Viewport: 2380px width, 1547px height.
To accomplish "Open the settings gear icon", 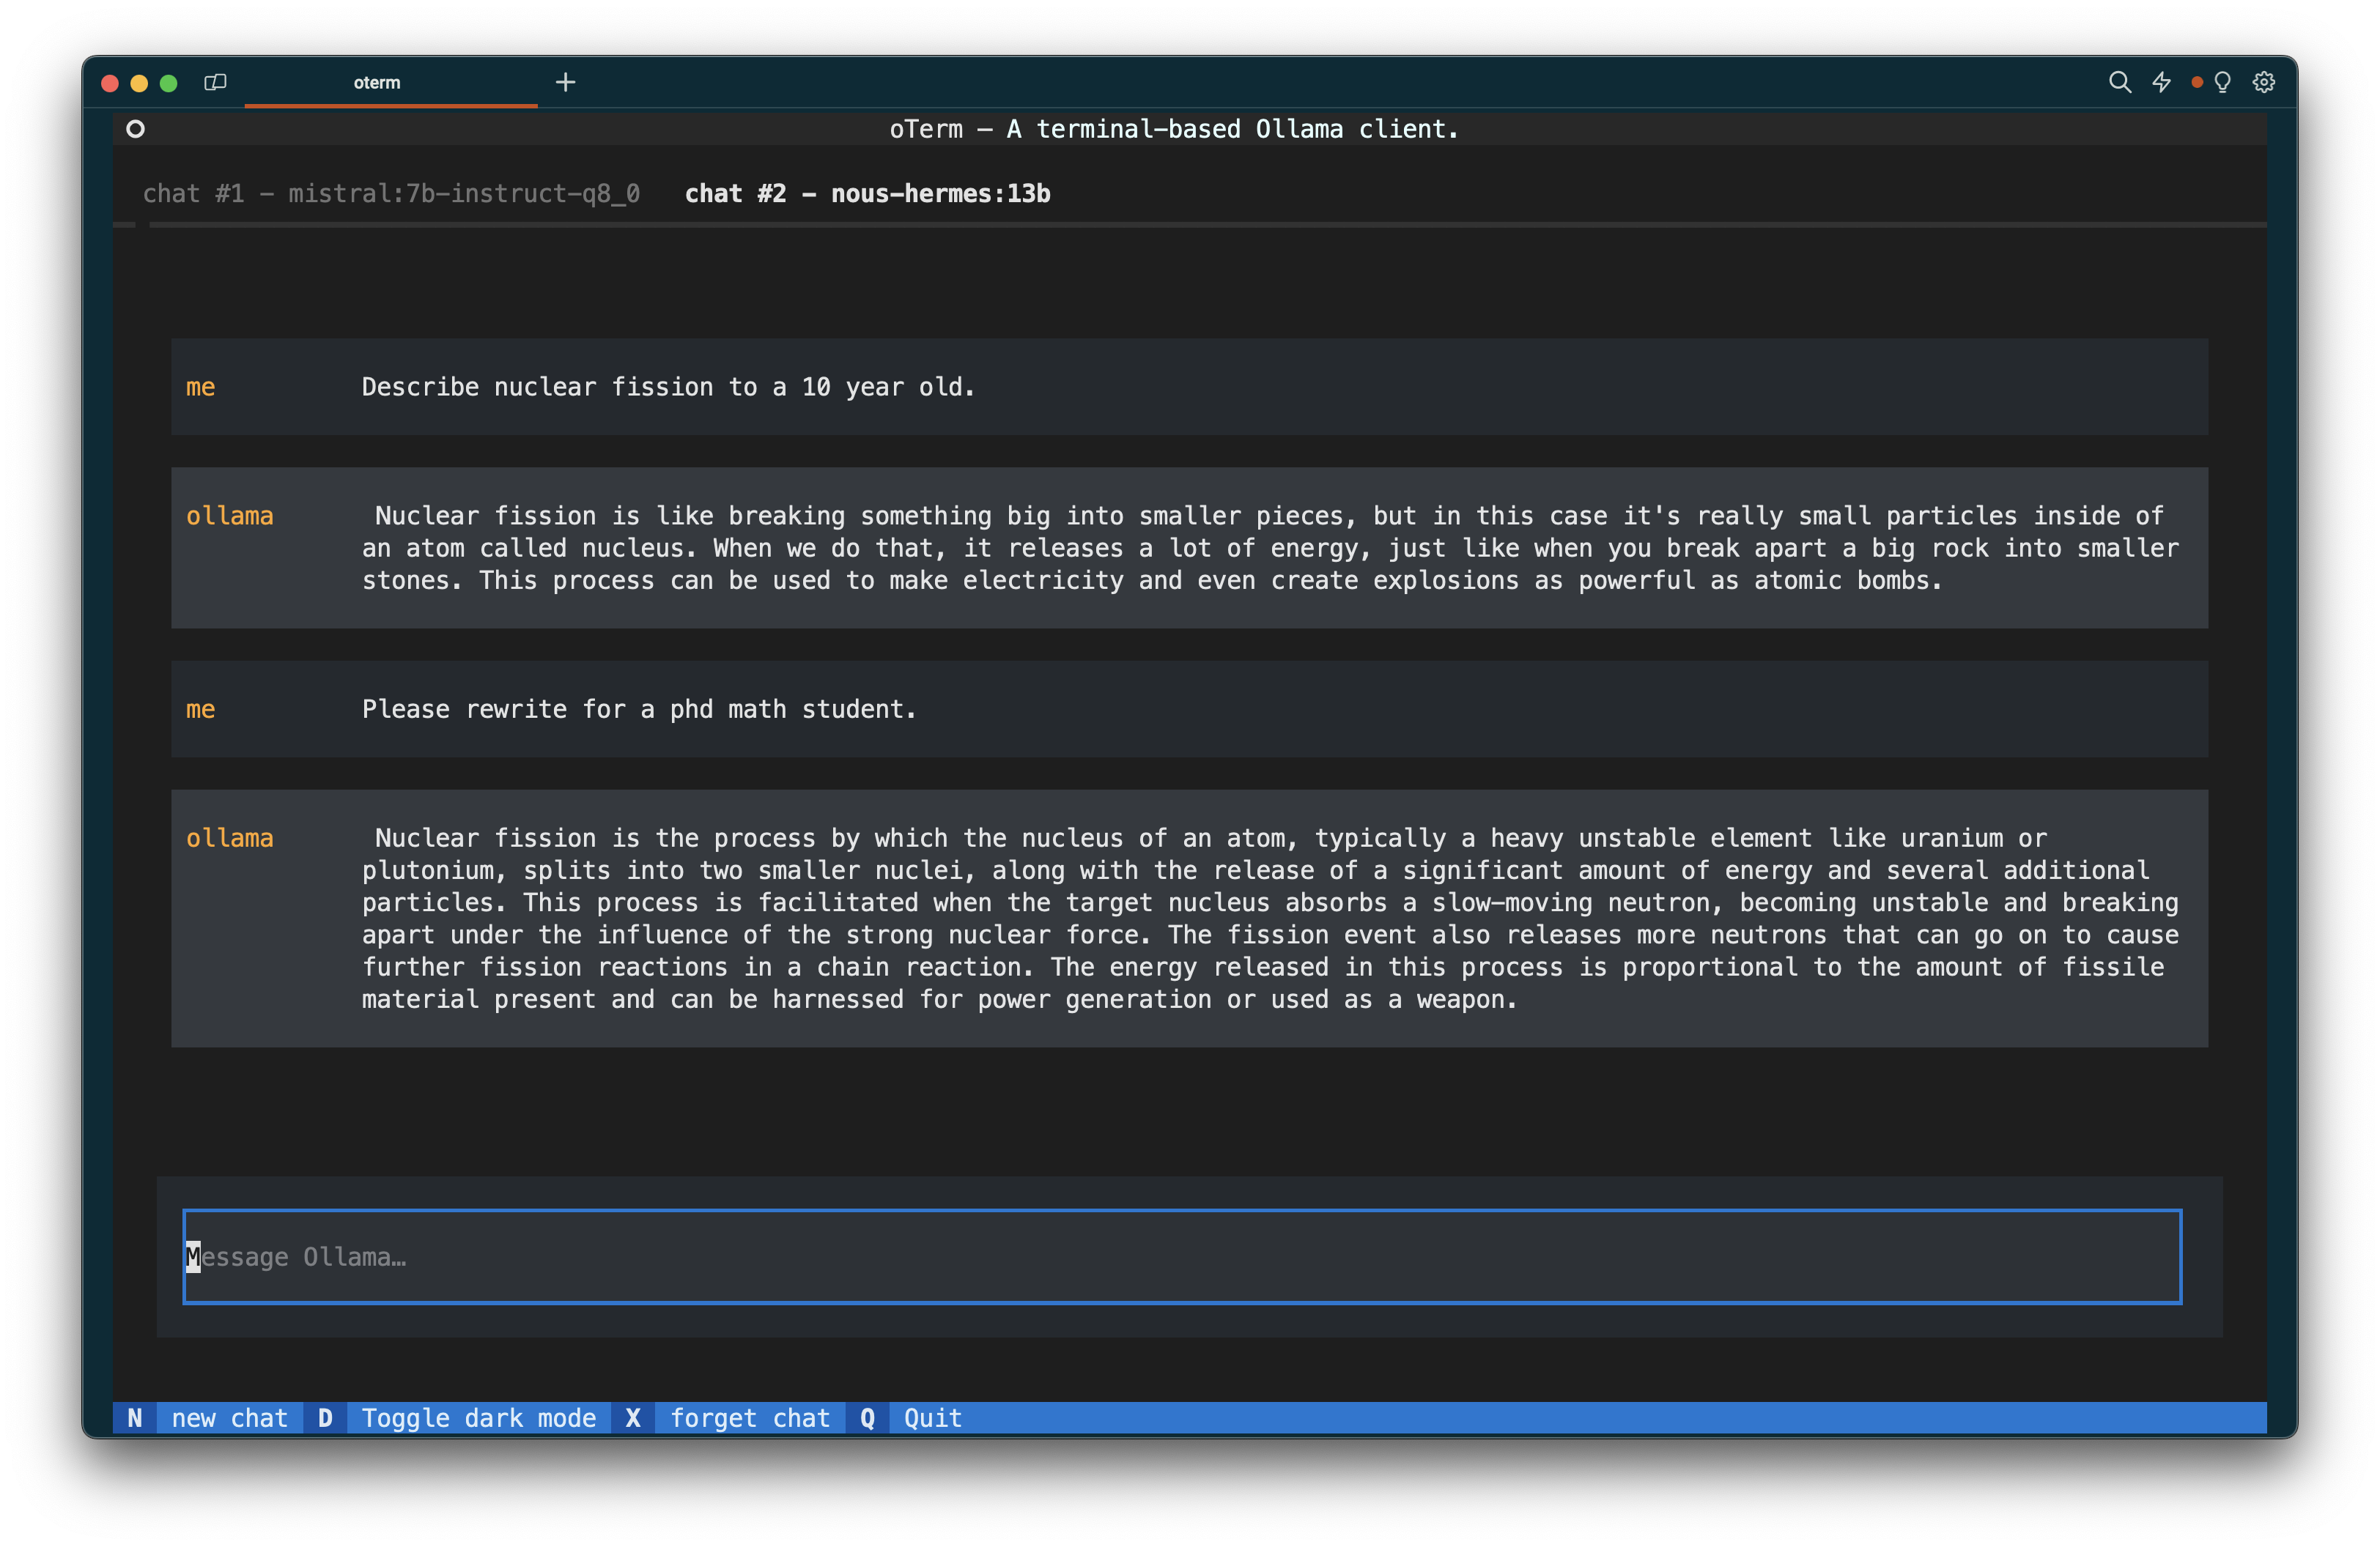I will coord(2264,82).
